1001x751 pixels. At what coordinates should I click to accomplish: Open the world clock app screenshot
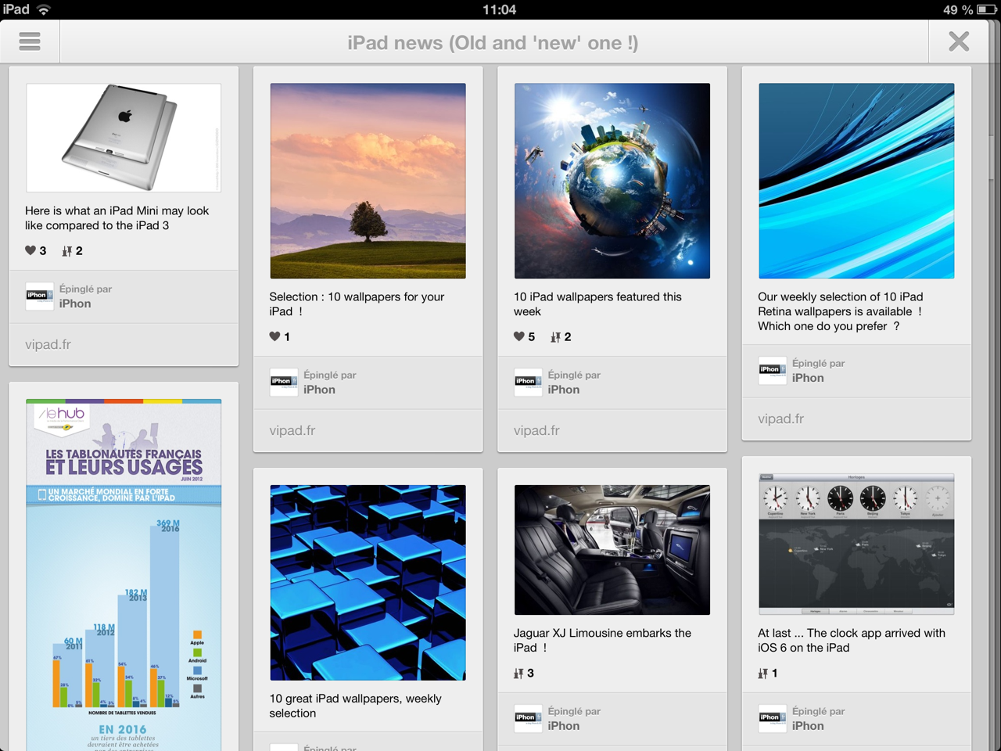point(856,544)
